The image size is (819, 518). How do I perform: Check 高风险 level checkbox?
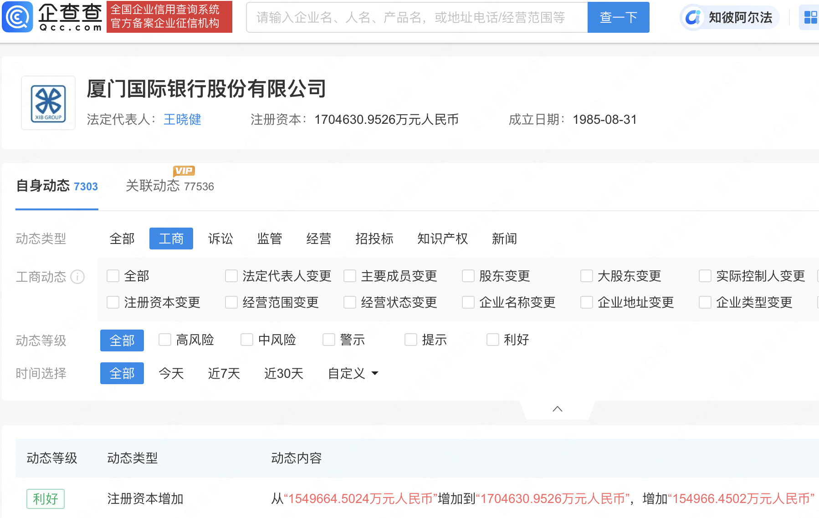[165, 340]
